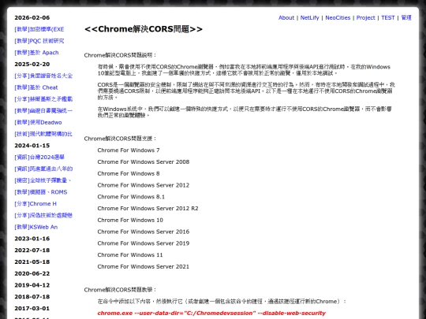
Task: Click 'Chrome For Windows 7' list entry
Action: click(x=129, y=150)
